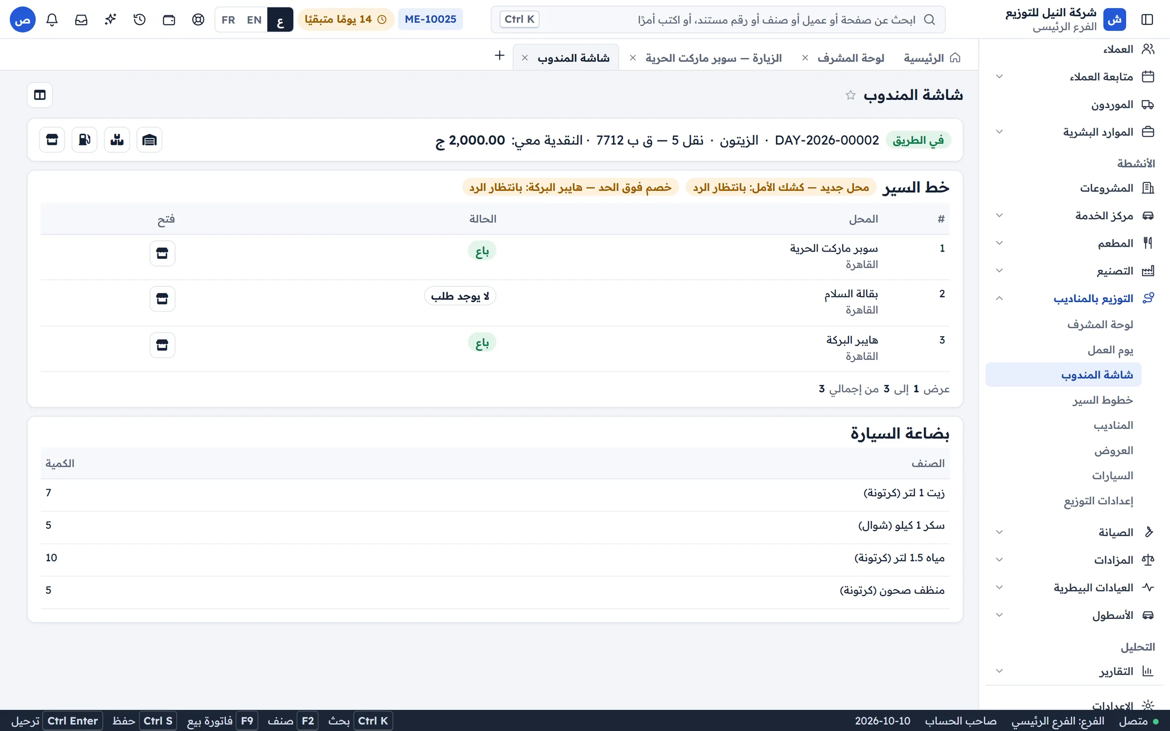Click the AI sparkles icon

(x=111, y=19)
